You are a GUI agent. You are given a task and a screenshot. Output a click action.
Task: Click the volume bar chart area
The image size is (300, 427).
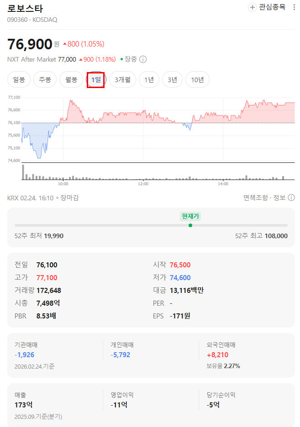pos(158,172)
